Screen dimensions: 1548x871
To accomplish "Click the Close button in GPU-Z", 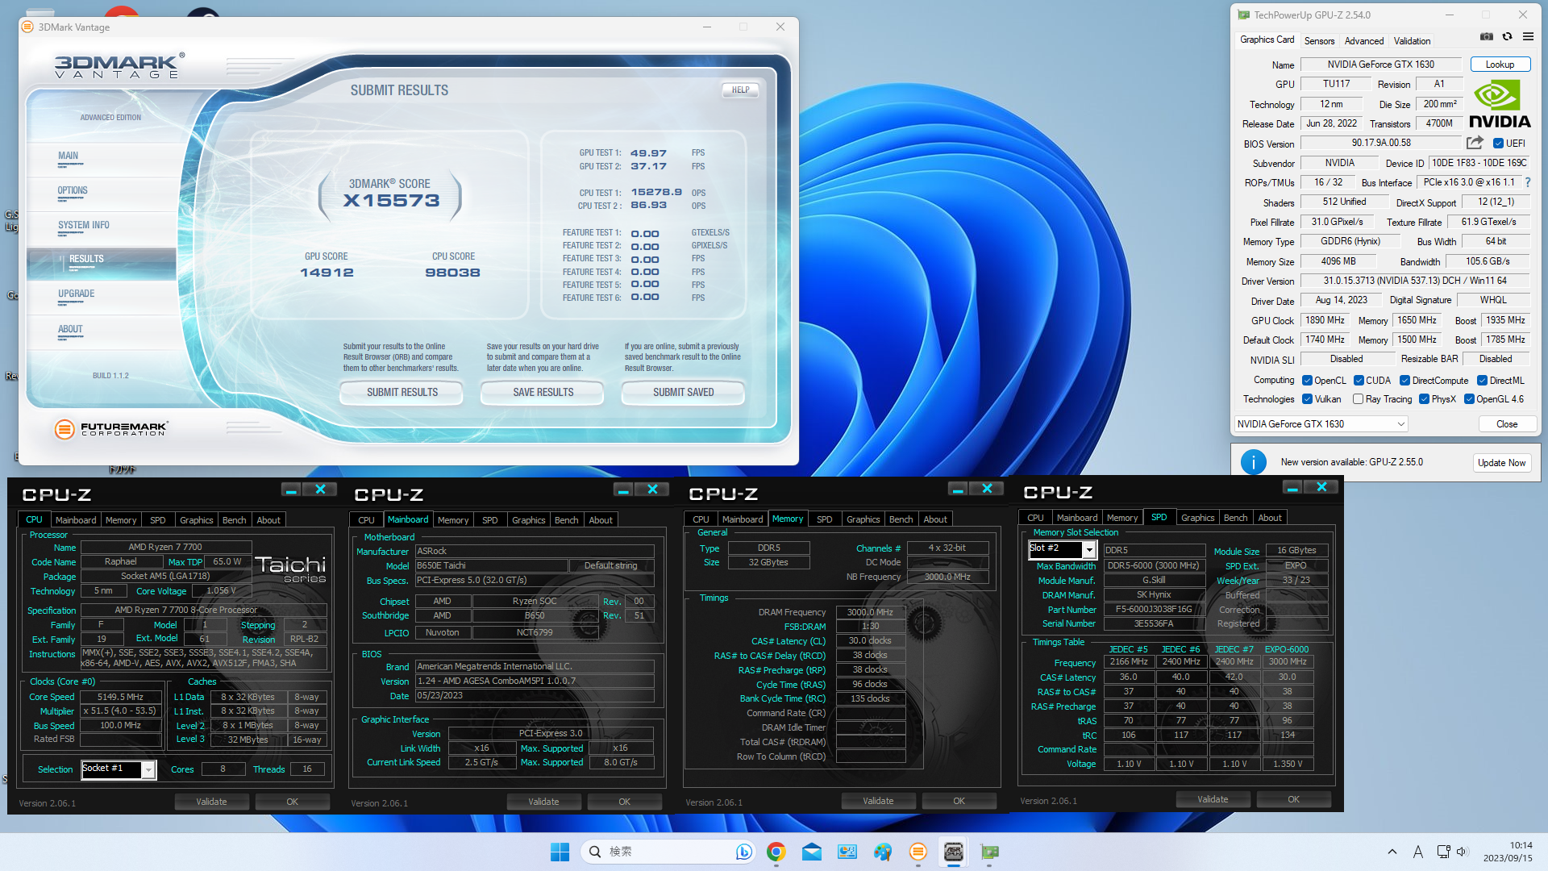I will (1507, 424).
